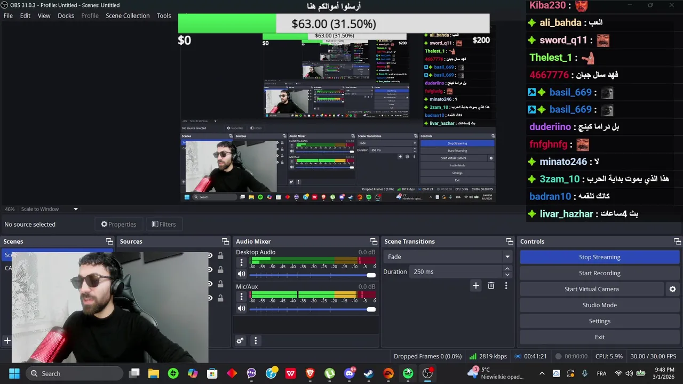Open the File menu
The image size is (683, 384).
(8, 15)
